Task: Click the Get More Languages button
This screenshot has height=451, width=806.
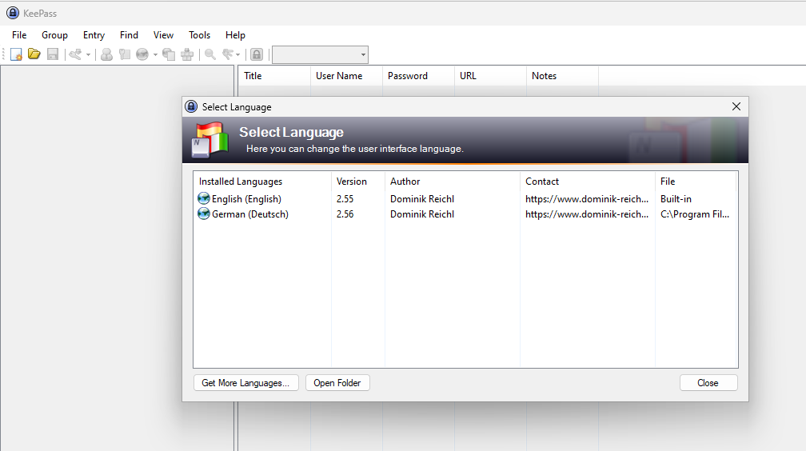Action: point(245,382)
